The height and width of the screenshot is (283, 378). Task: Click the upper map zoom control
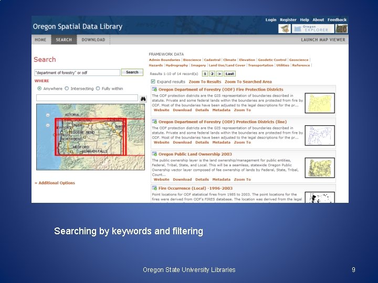coord(48,115)
